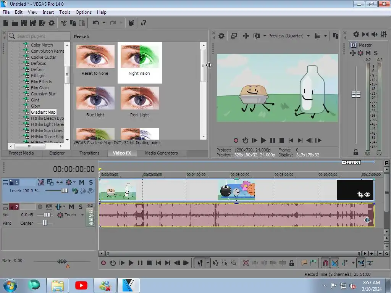The image size is (391, 293).
Task: Switch to the Explorer tab
Action: tap(57, 153)
